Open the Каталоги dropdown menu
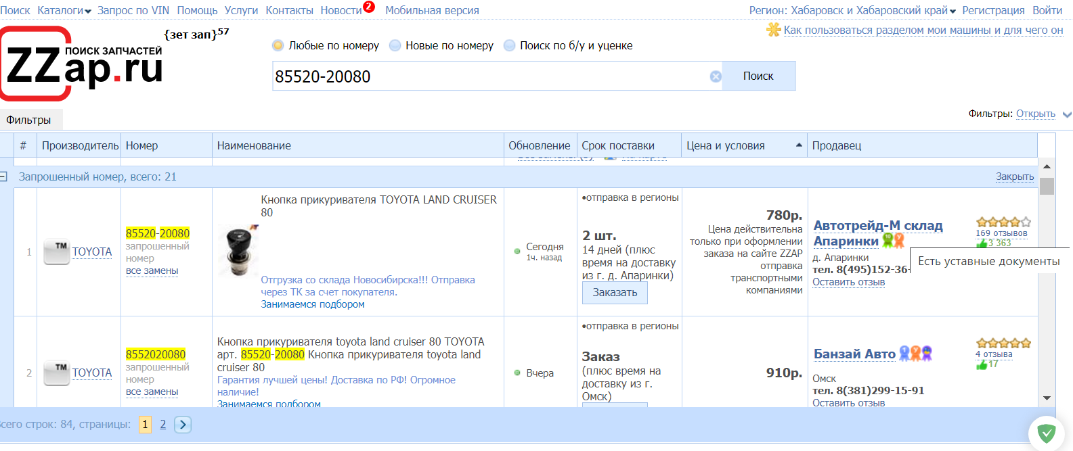This screenshot has height=451, width=1073. 64,11
